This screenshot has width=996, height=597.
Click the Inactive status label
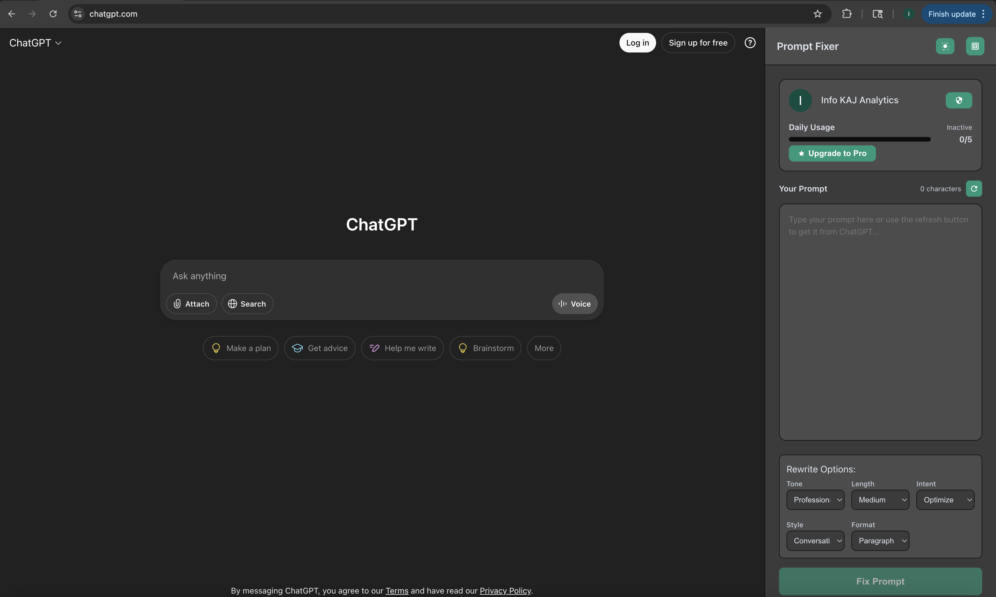pos(959,127)
